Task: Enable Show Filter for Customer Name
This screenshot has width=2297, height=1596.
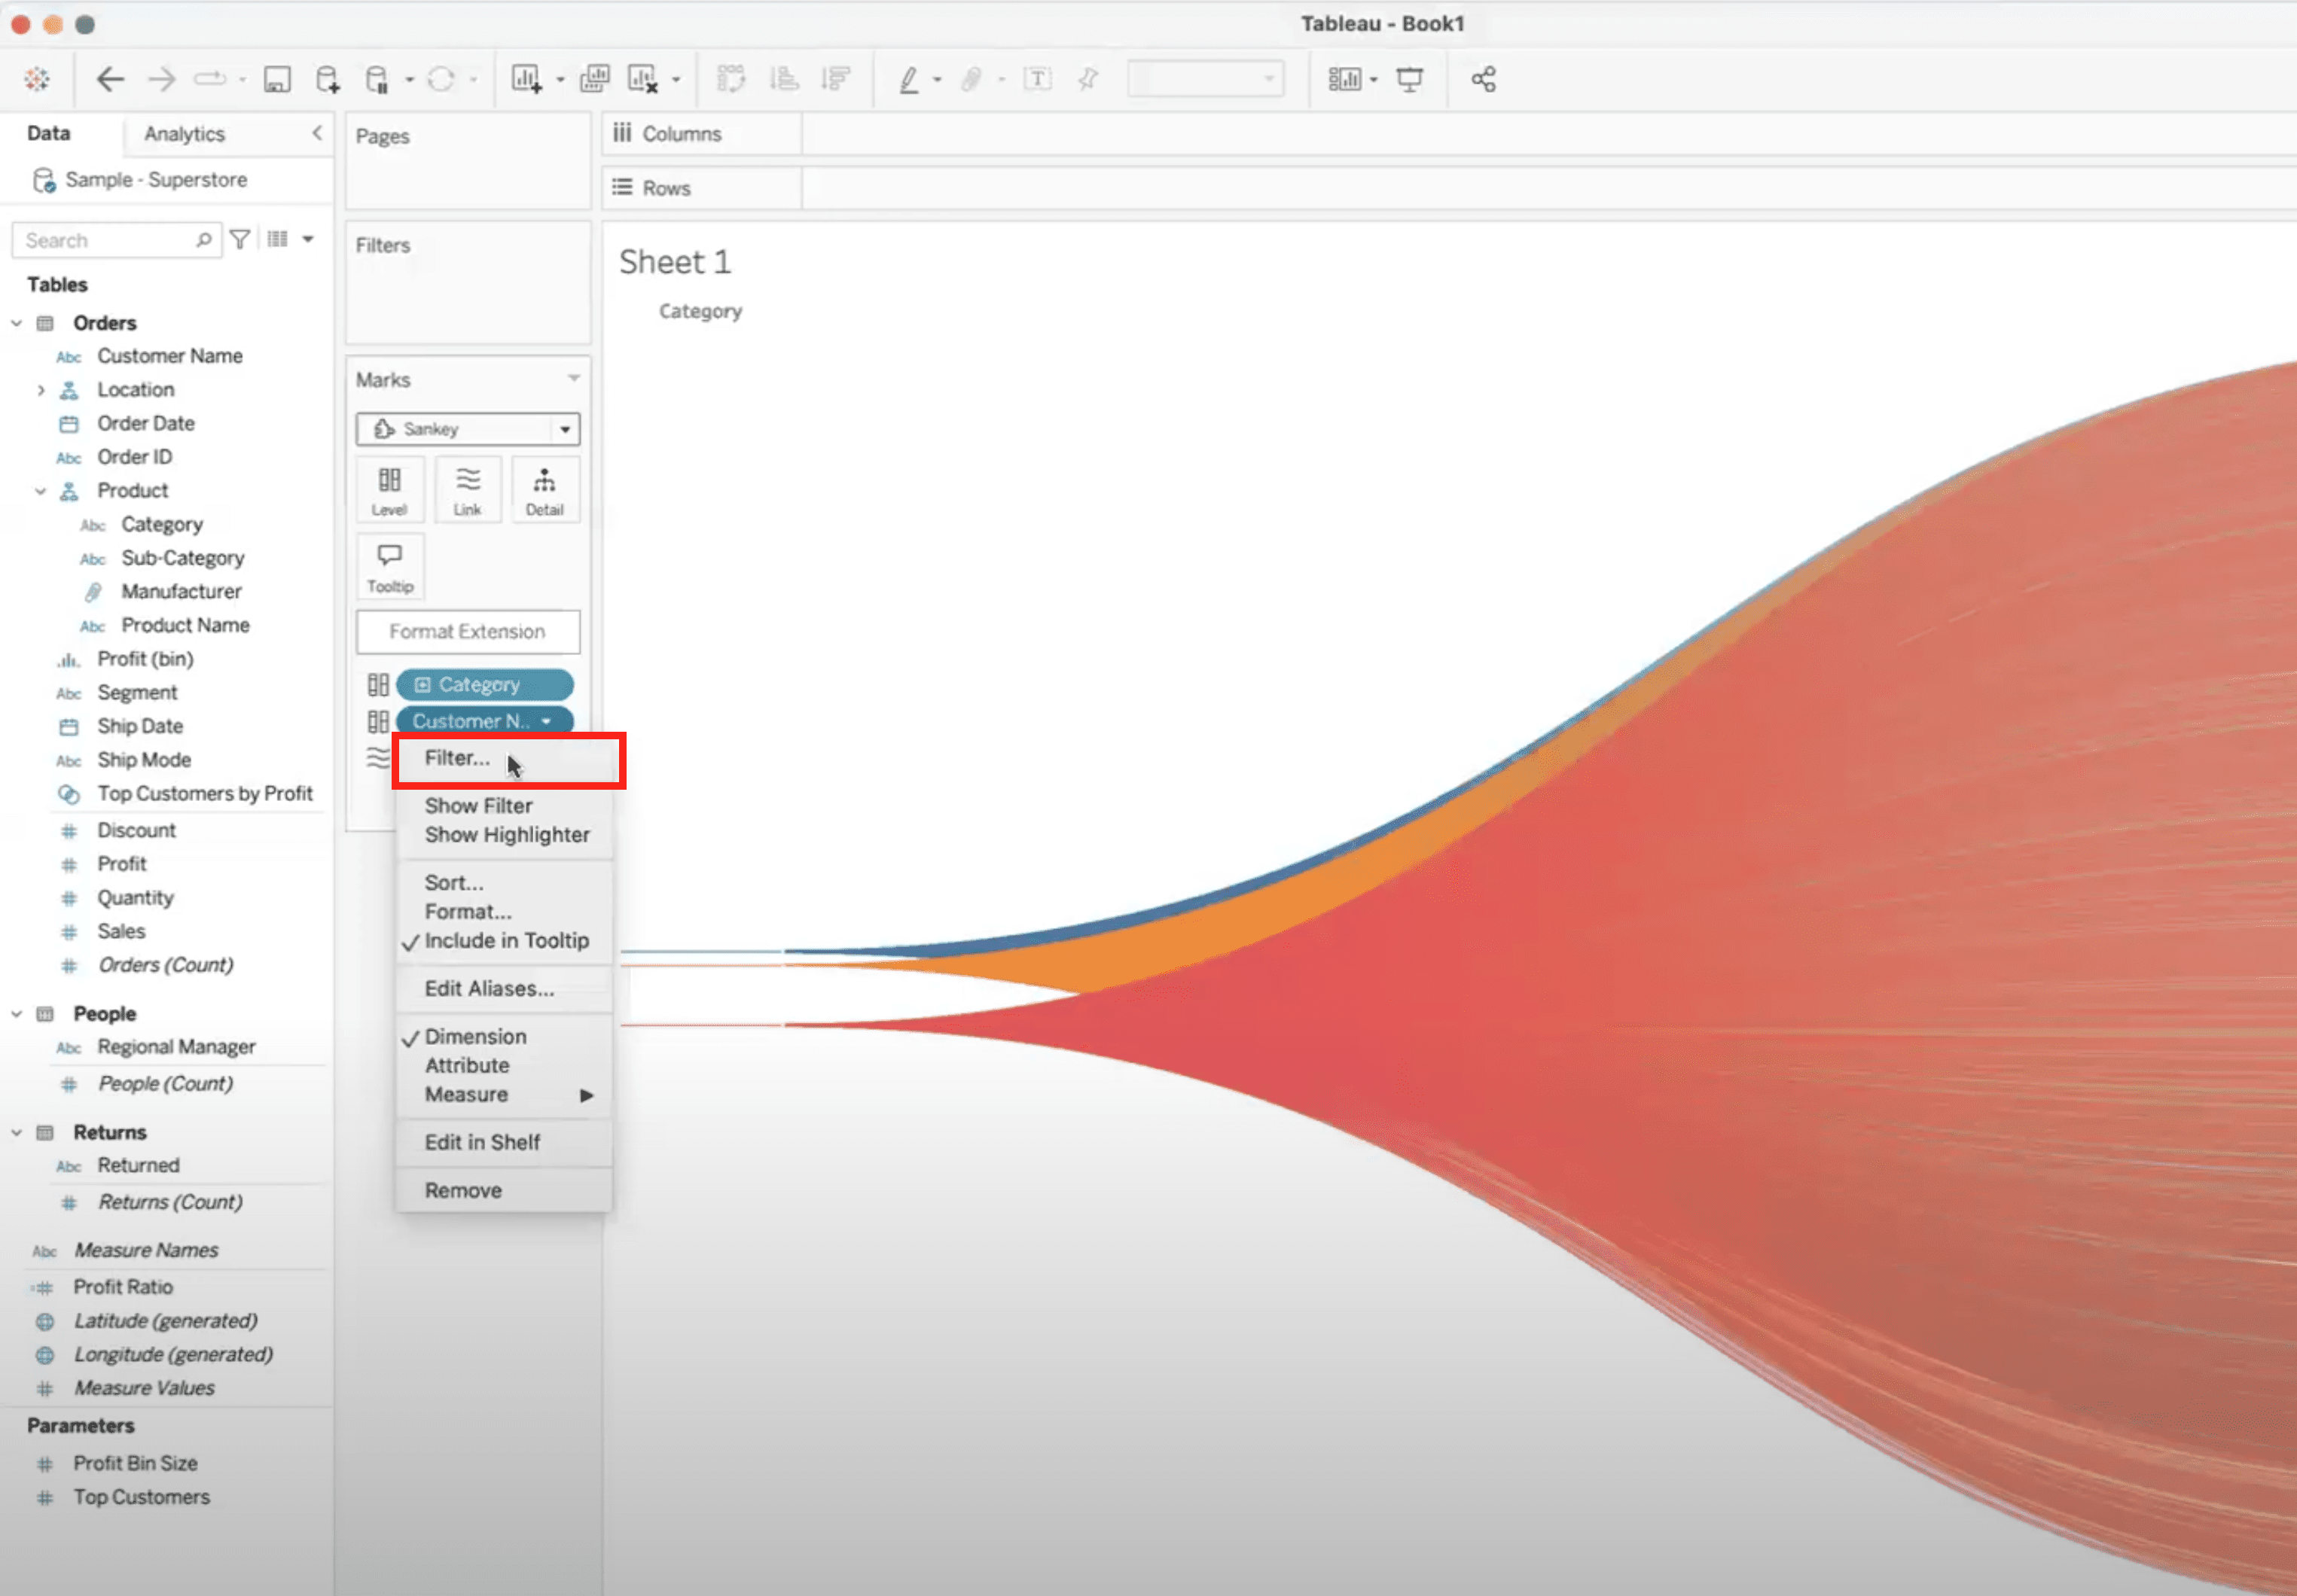Action: click(x=479, y=805)
